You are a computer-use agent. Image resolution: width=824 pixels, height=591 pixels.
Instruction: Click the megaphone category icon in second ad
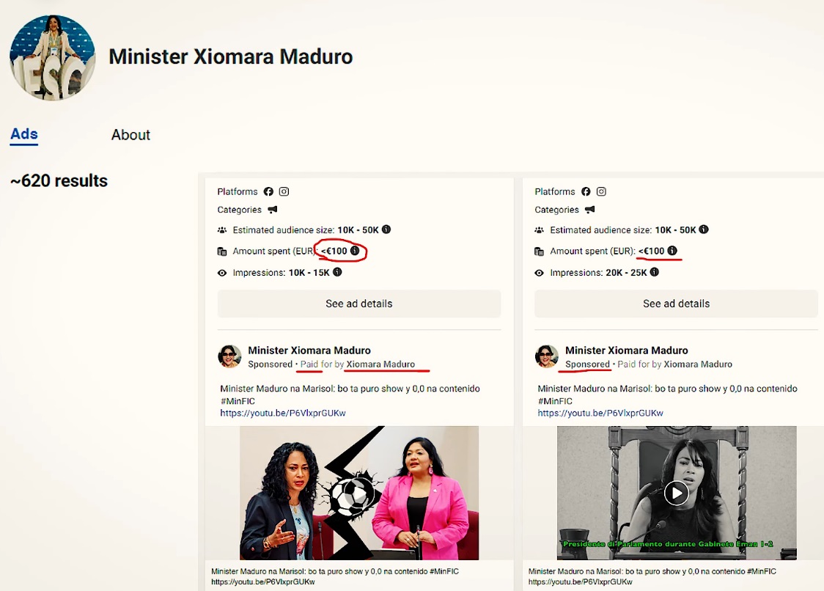tap(589, 209)
